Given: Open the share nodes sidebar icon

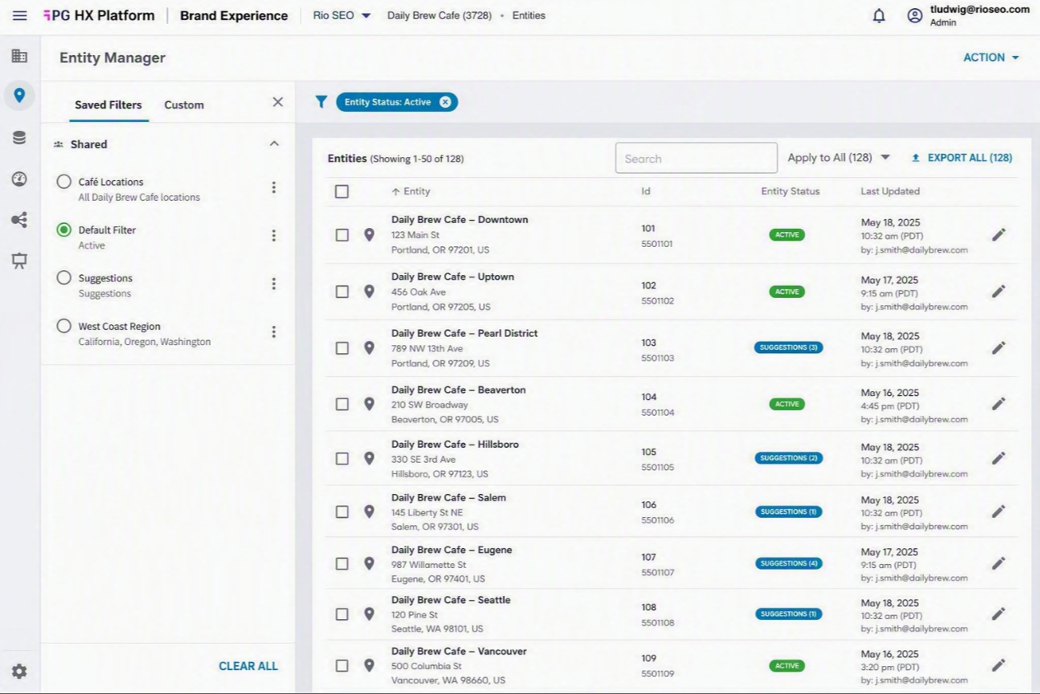Looking at the screenshot, I should click(19, 220).
